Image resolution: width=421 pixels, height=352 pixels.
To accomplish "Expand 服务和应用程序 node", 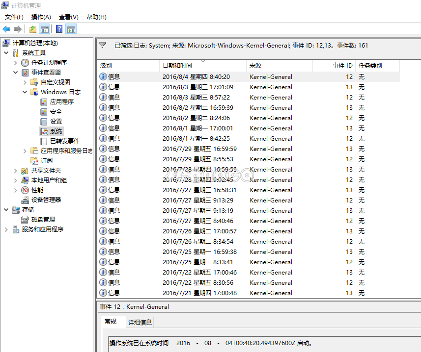I will coord(6,229).
